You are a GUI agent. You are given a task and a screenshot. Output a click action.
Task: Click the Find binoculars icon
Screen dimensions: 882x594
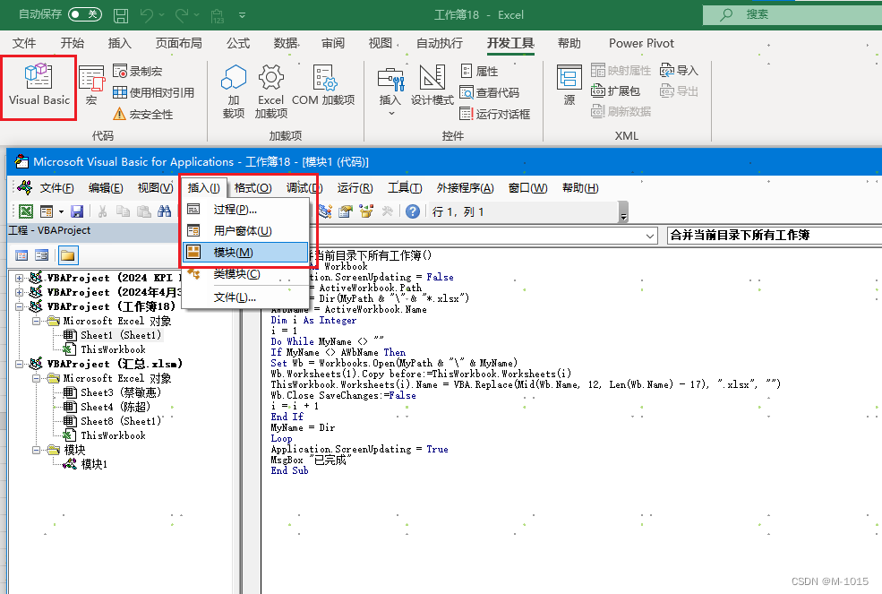(164, 211)
